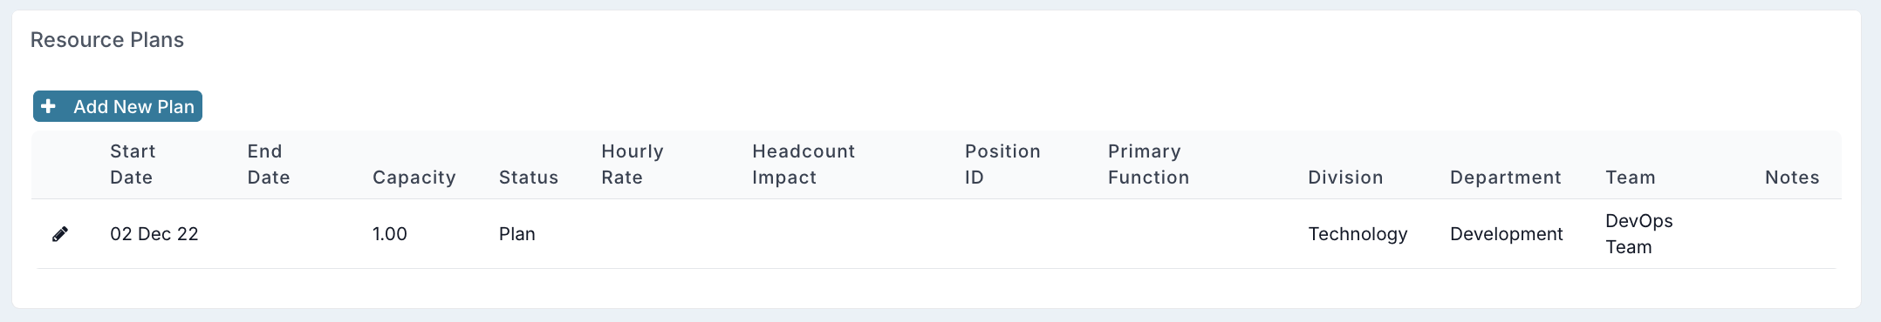This screenshot has height=322, width=1881.
Task: Click the Division column header
Action: click(x=1345, y=178)
